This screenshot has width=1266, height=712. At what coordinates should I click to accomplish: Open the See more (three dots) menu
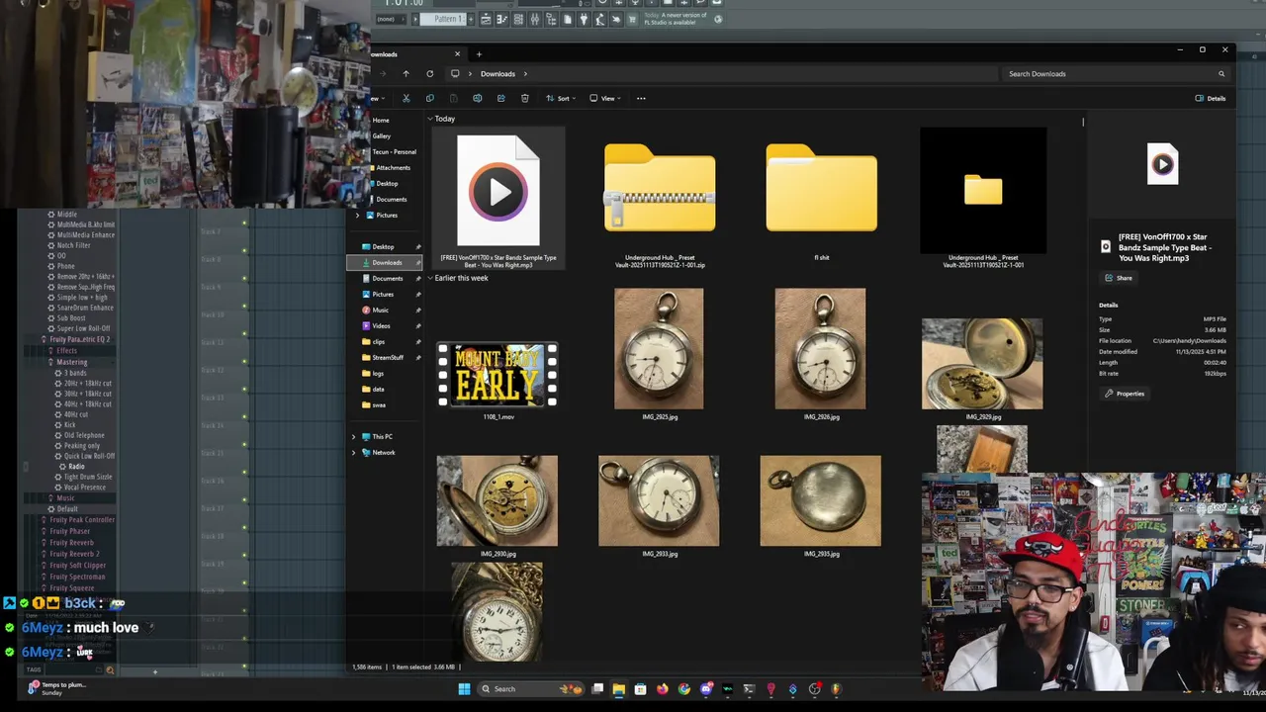pos(641,98)
